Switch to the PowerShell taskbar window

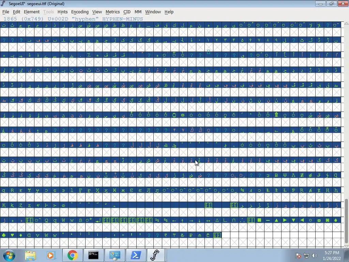click(x=136, y=255)
